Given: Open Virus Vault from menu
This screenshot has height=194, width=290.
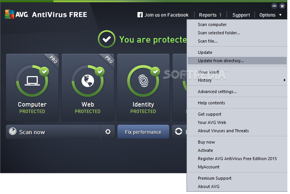Looking at the screenshot, I should click(x=237, y=72).
